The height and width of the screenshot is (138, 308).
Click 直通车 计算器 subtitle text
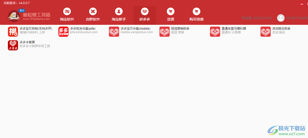tap(231, 32)
